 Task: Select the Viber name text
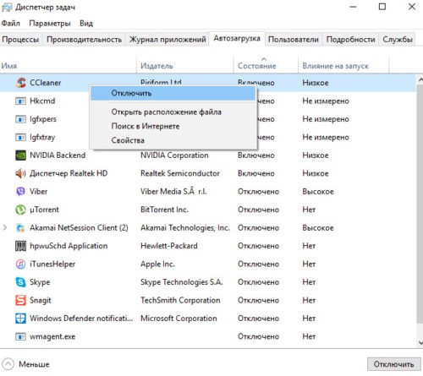tap(39, 192)
